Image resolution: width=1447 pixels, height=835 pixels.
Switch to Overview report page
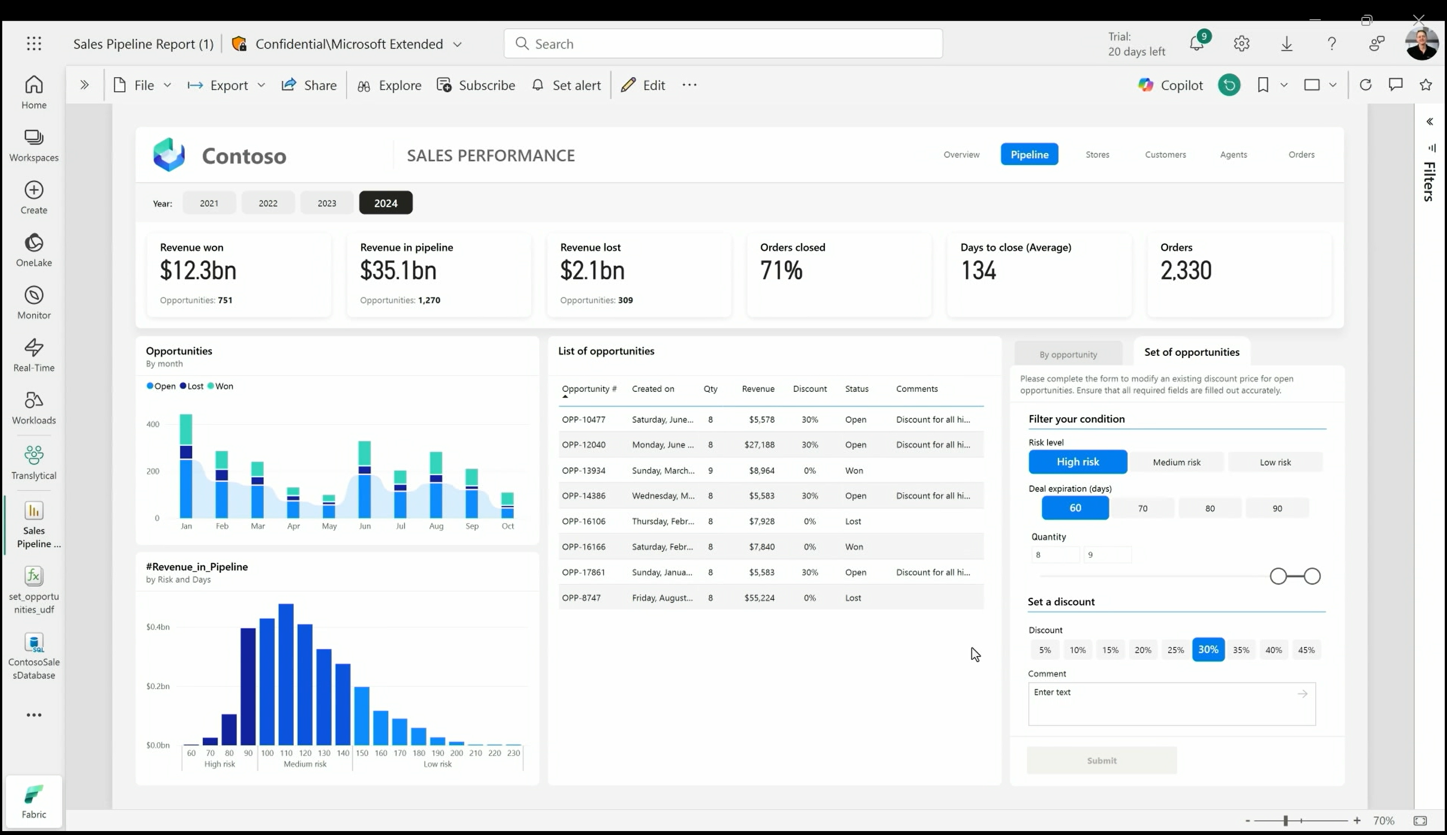pos(962,154)
